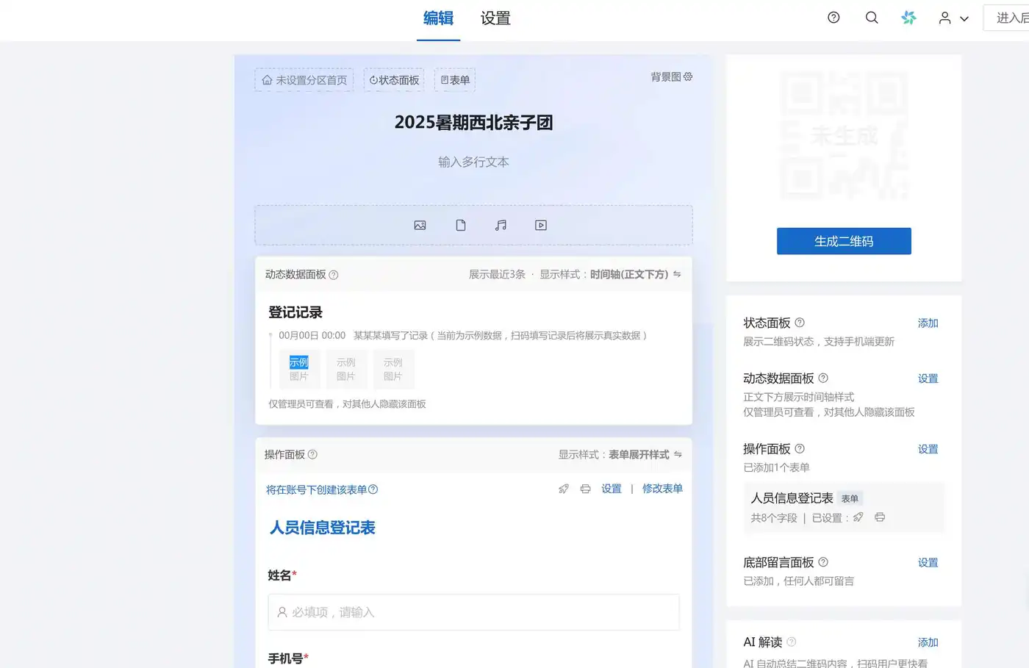This screenshot has width=1029, height=668.
Task: Click the rocket icon beside form 设置
Action: [564, 489]
